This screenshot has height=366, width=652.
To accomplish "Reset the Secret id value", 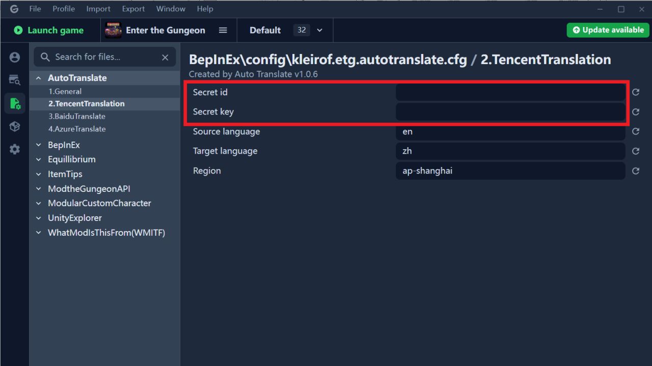I will click(636, 92).
